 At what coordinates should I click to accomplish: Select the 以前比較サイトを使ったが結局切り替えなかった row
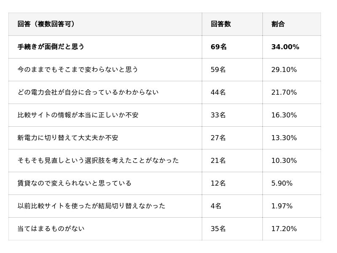[x=91, y=206]
